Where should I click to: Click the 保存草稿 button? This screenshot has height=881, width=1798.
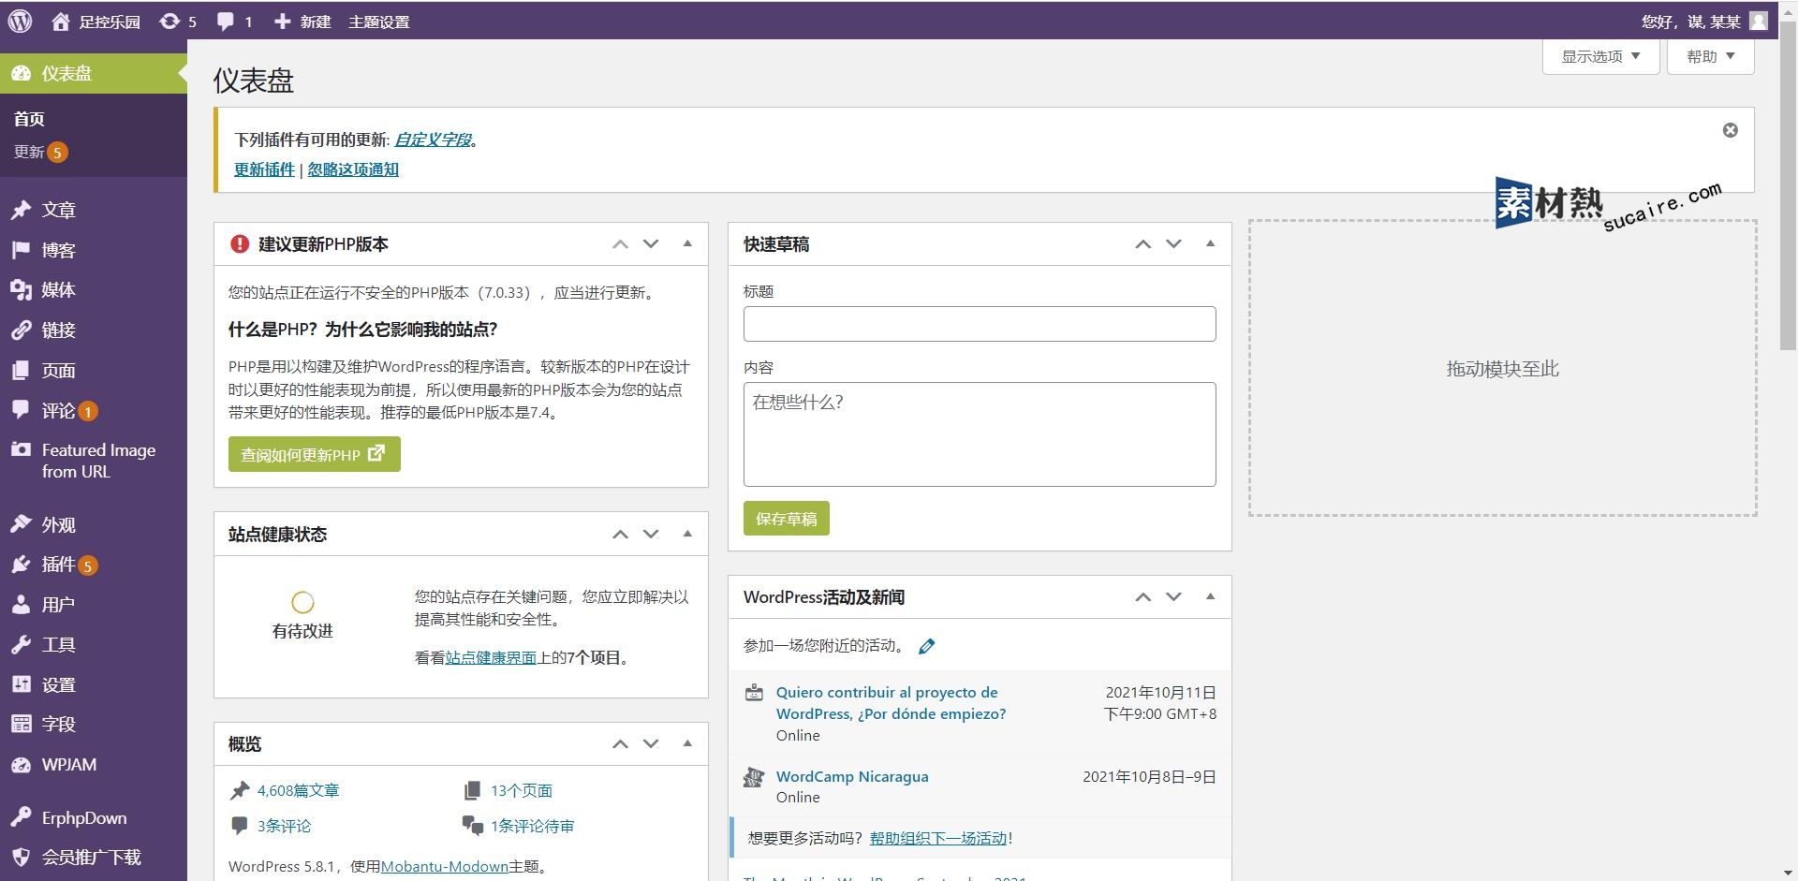point(787,519)
